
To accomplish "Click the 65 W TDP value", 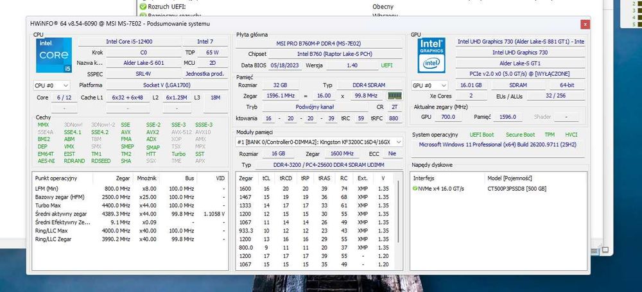I will click(213, 53).
